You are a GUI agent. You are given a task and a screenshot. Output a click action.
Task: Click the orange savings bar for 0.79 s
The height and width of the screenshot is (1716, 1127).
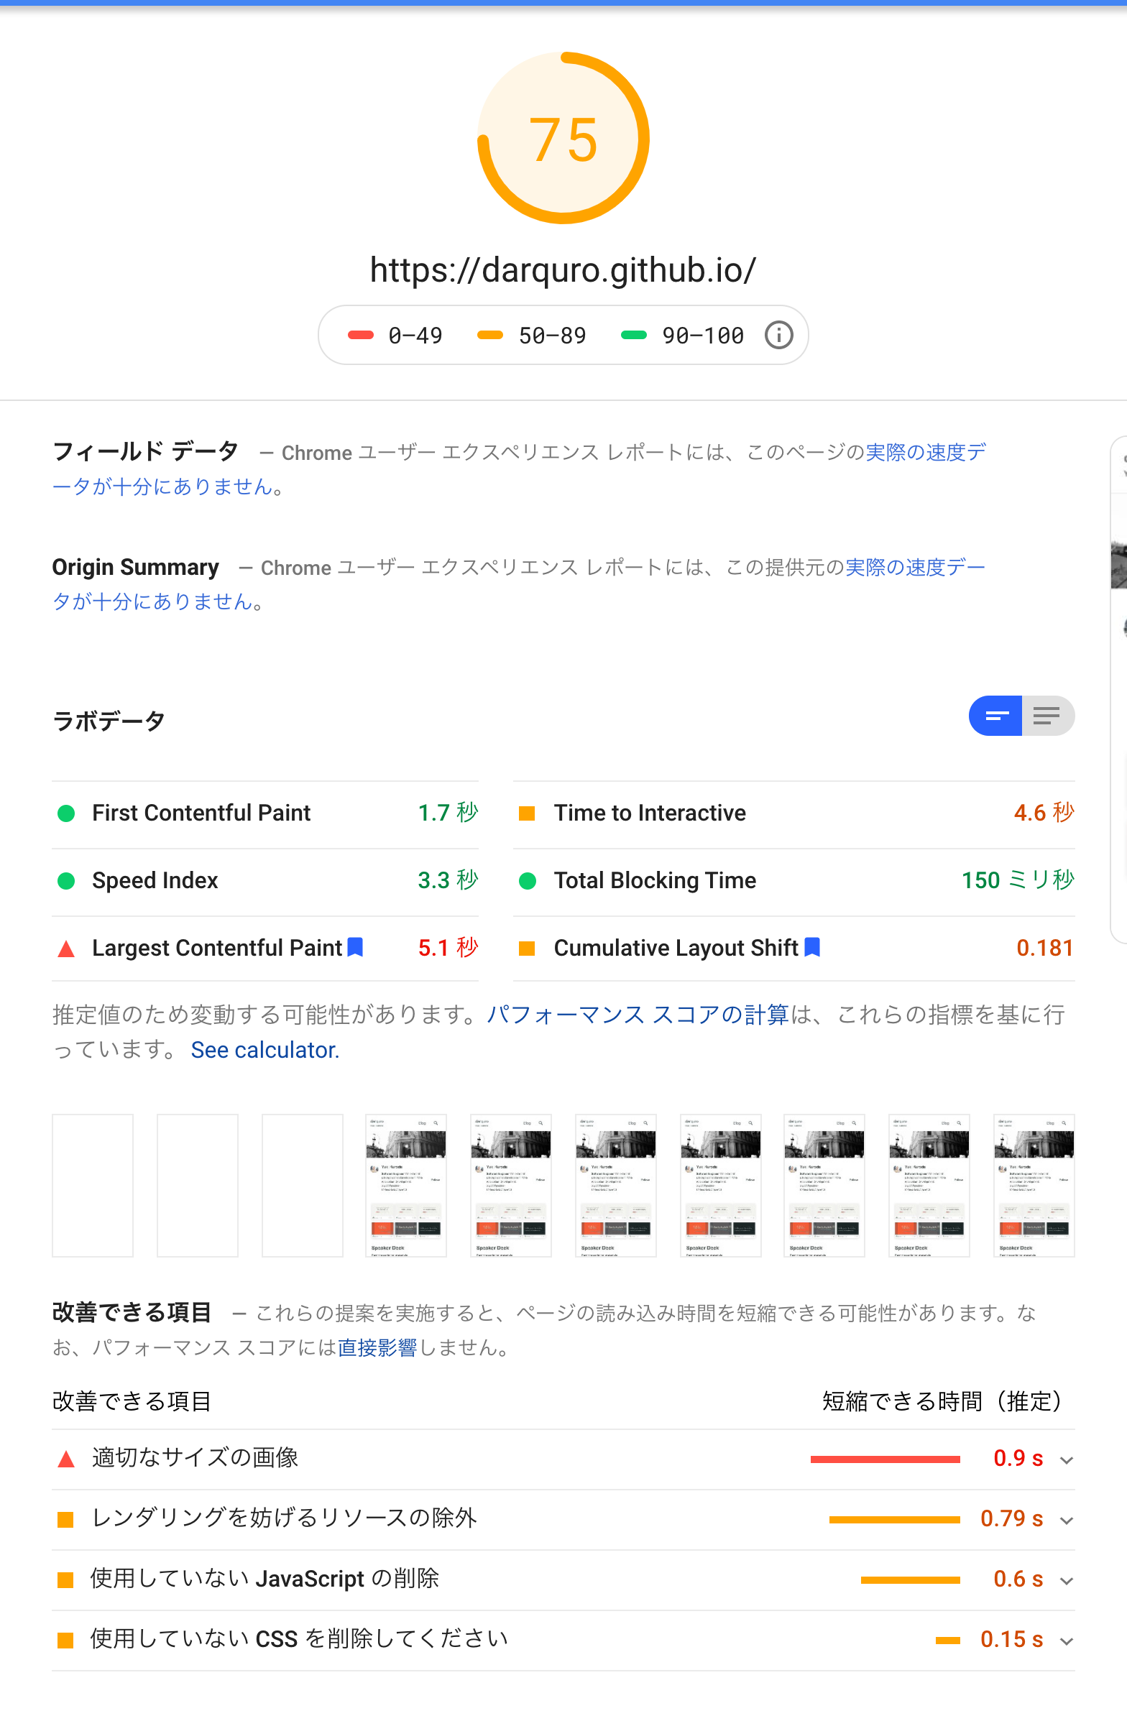tap(894, 1520)
